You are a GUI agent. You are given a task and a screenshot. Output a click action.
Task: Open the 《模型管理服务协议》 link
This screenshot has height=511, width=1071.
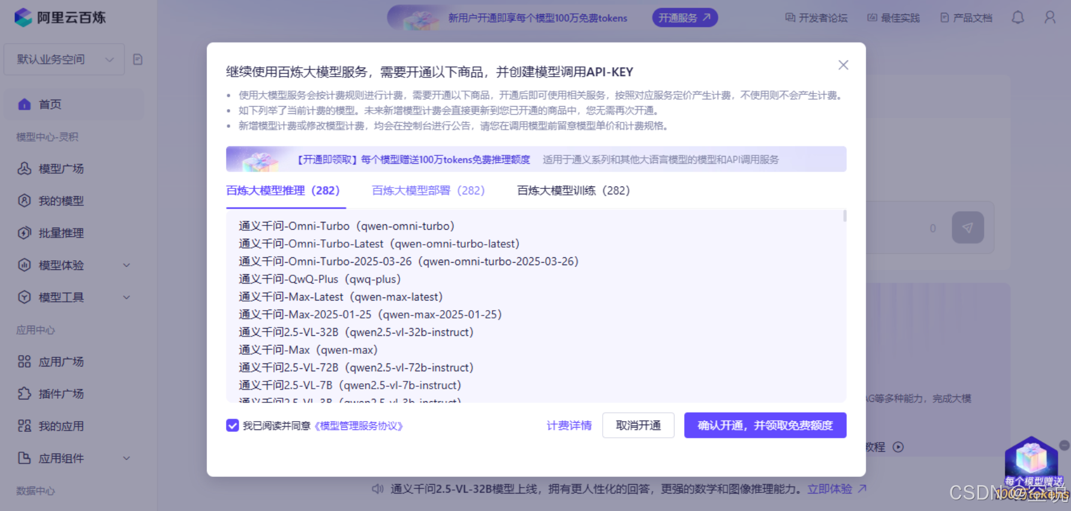(x=359, y=426)
